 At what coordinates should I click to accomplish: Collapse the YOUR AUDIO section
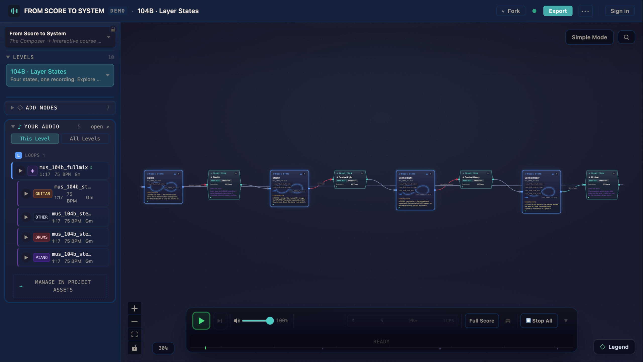(x=13, y=127)
